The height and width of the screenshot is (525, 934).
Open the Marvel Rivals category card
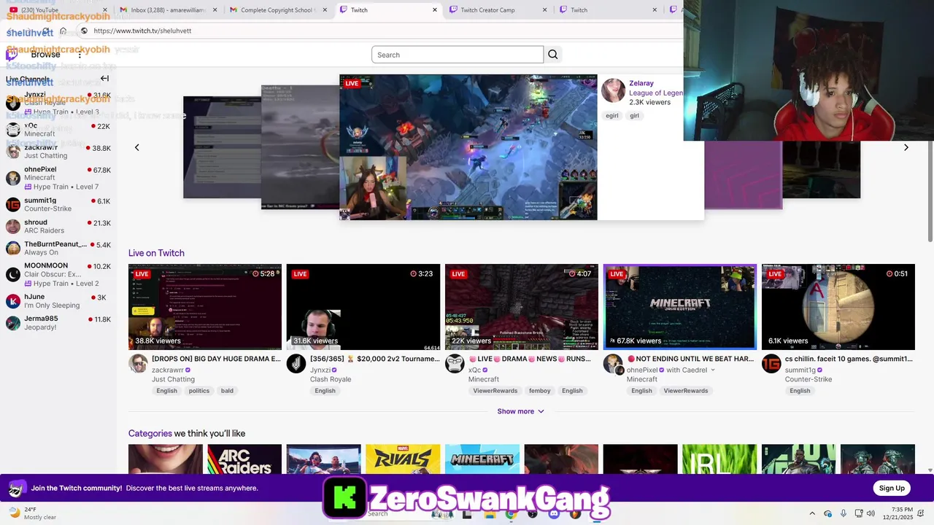pos(403,459)
